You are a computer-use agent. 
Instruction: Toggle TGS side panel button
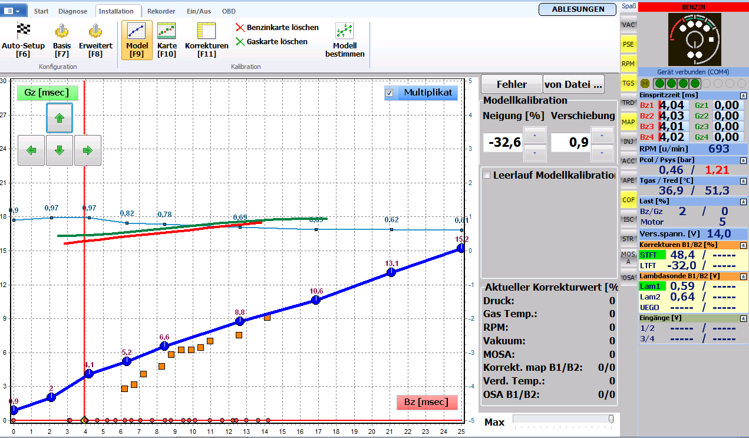coord(628,83)
